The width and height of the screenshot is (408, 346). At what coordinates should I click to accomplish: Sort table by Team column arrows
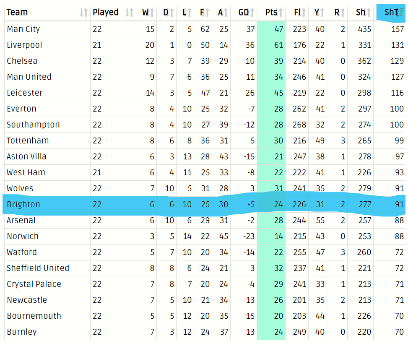83,13
